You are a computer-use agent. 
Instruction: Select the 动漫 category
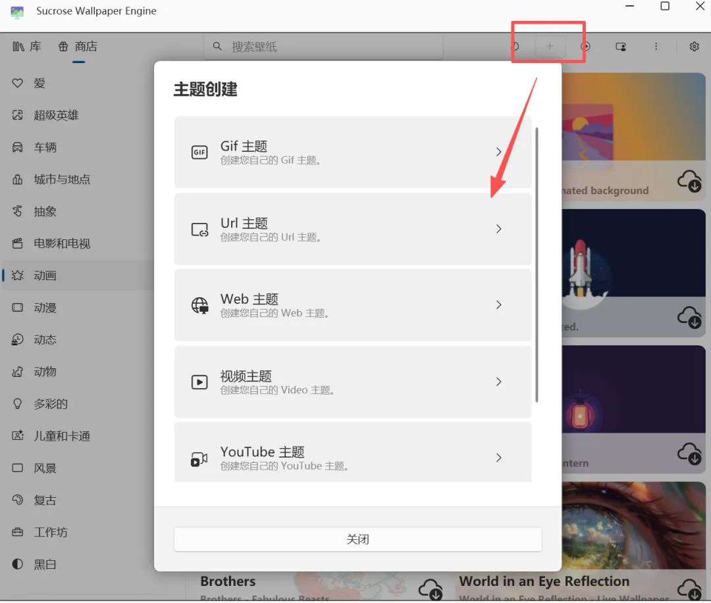tap(77, 308)
